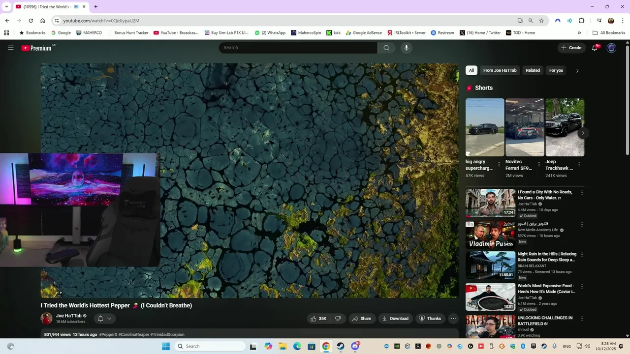Open Discord from the taskbar
This screenshot has width=630, height=354.
355,346
